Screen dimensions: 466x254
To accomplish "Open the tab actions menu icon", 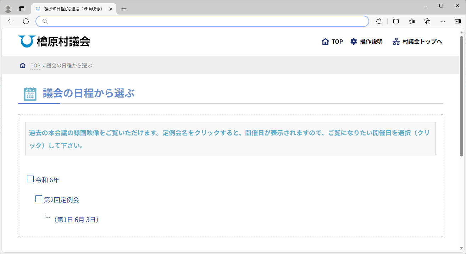I will tap(22, 9).
